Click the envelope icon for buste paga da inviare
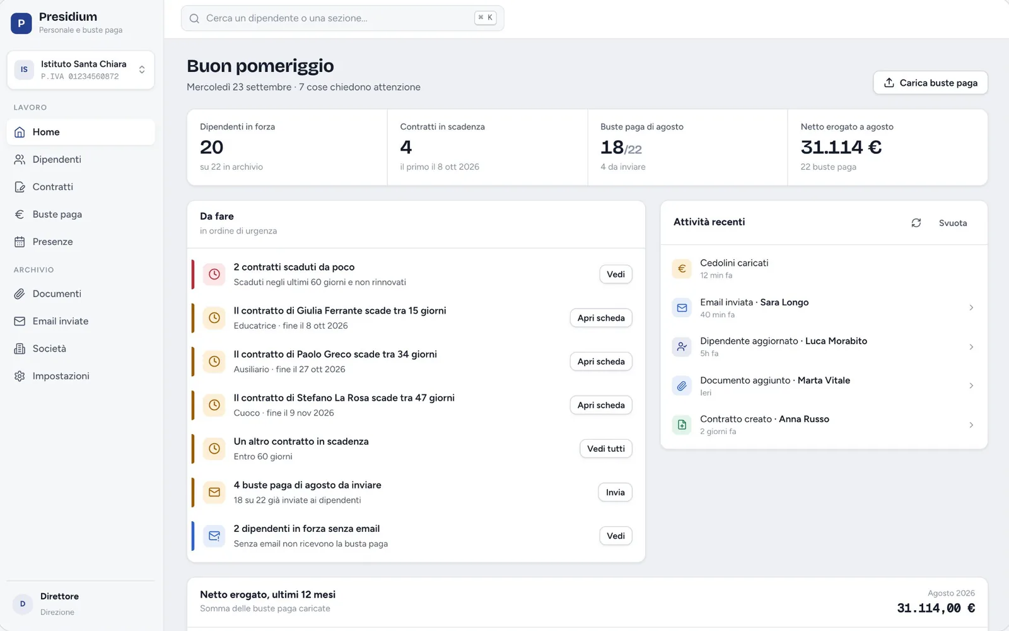 214,492
